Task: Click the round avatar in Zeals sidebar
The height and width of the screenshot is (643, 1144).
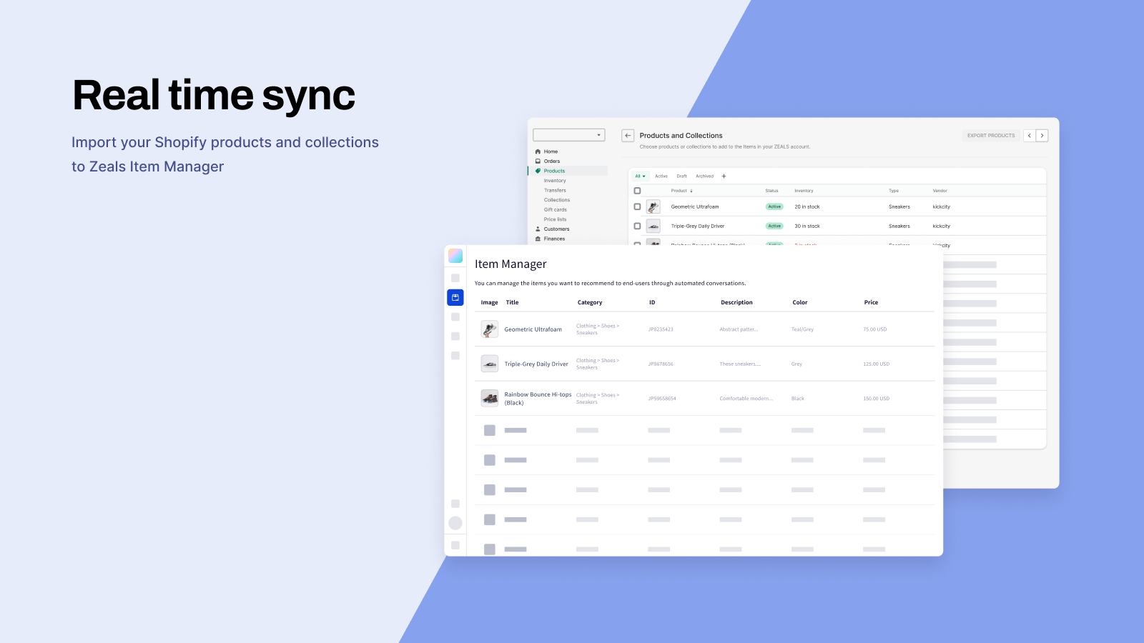Action: coord(455,523)
